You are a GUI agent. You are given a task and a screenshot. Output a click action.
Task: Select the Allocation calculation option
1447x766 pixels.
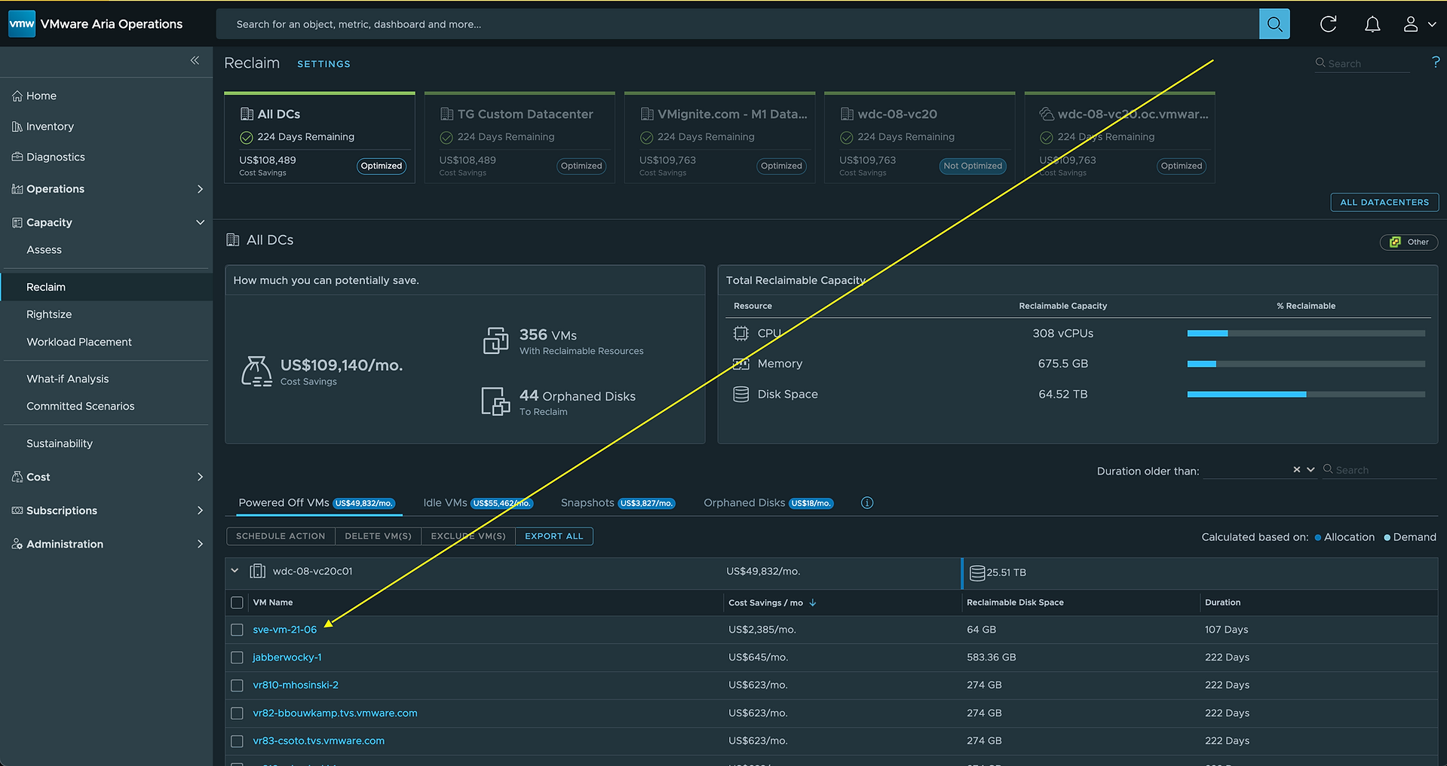pyautogui.click(x=1344, y=537)
